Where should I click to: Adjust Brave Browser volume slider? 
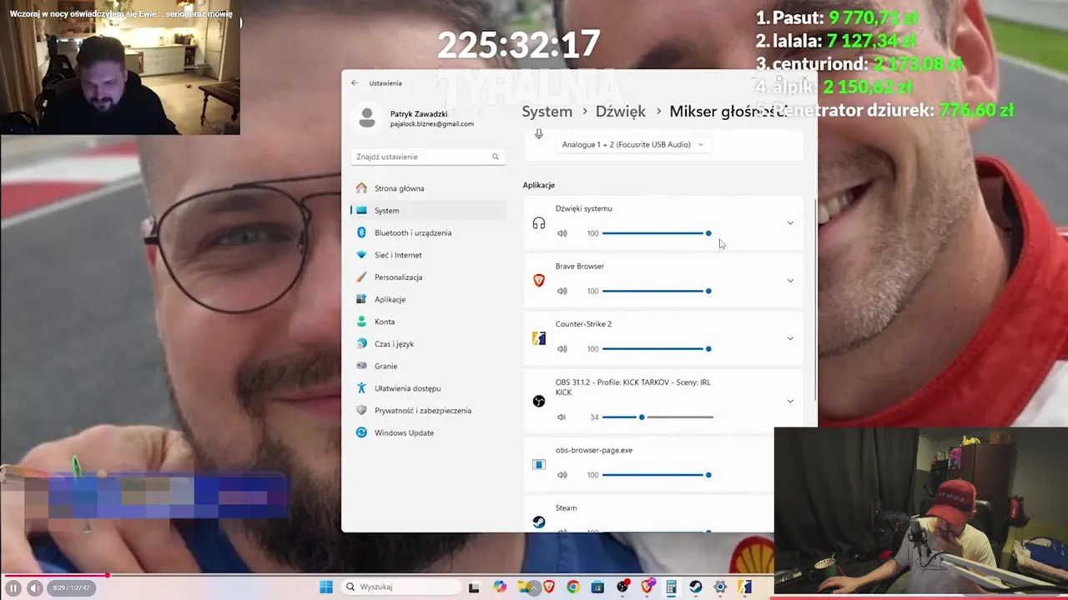coord(657,291)
